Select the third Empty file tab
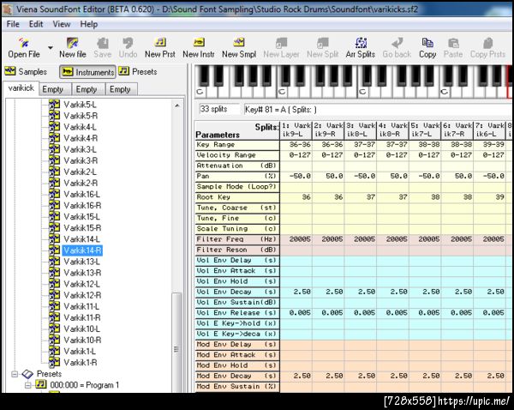514x410 pixels. pyautogui.click(x=121, y=89)
